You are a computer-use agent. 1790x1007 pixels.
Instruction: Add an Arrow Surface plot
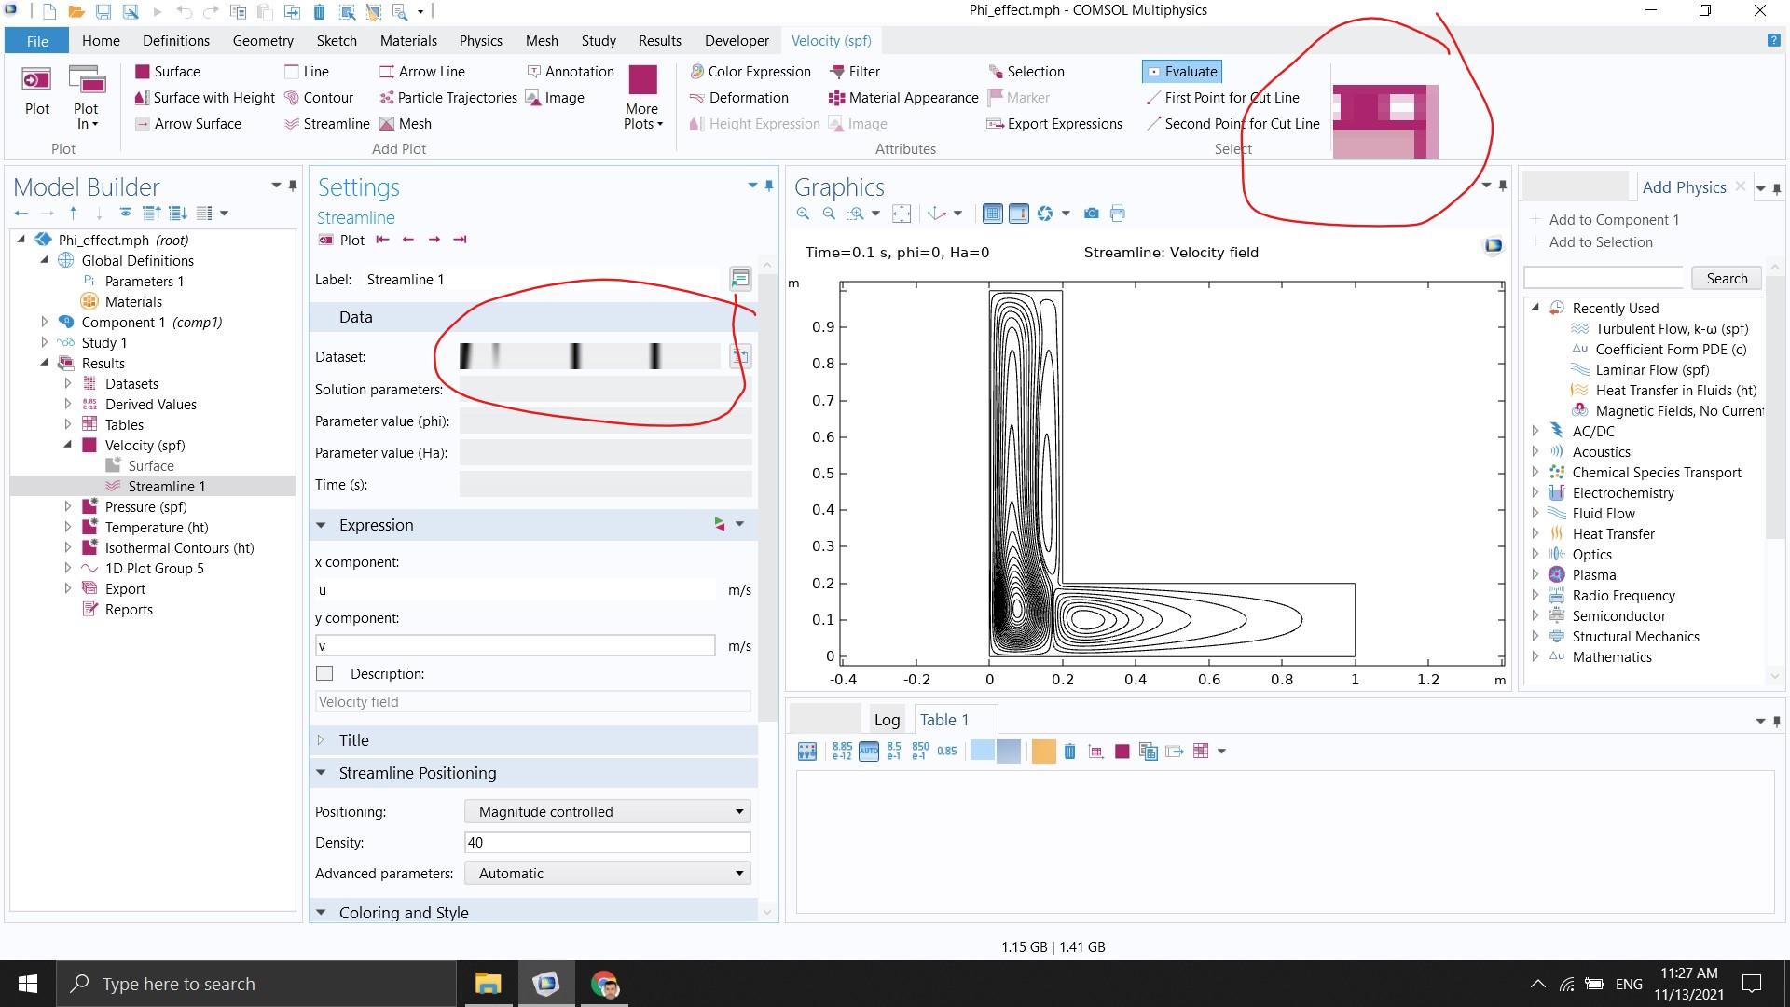(187, 124)
